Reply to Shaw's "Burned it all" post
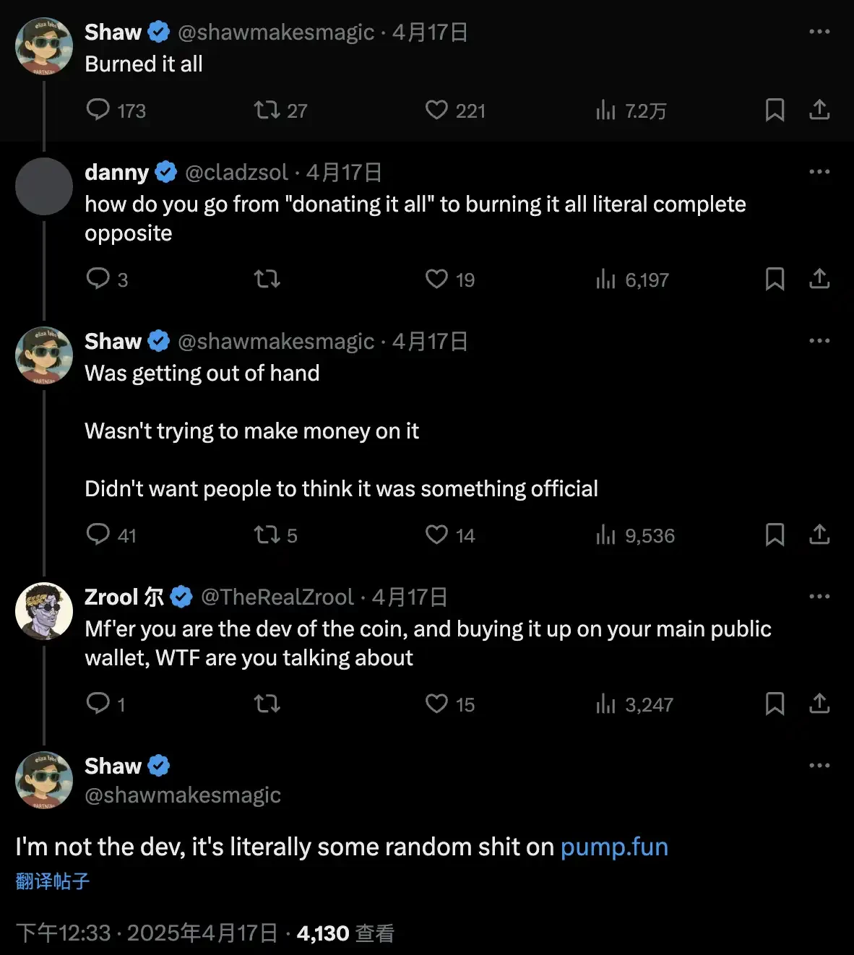This screenshot has height=955, width=854. click(x=98, y=110)
